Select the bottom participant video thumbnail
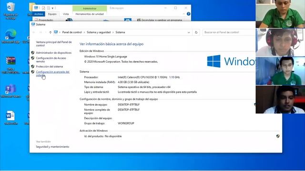 coord(280,99)
